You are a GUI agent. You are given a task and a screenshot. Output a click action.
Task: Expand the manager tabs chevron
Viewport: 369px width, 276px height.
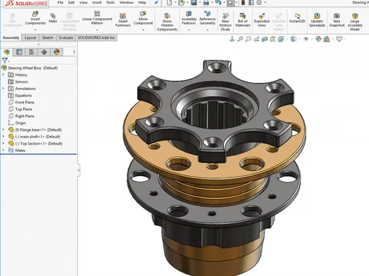pos(74,52)
